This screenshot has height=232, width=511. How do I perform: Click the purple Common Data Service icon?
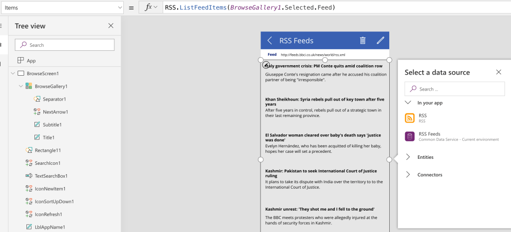(410, 136)
